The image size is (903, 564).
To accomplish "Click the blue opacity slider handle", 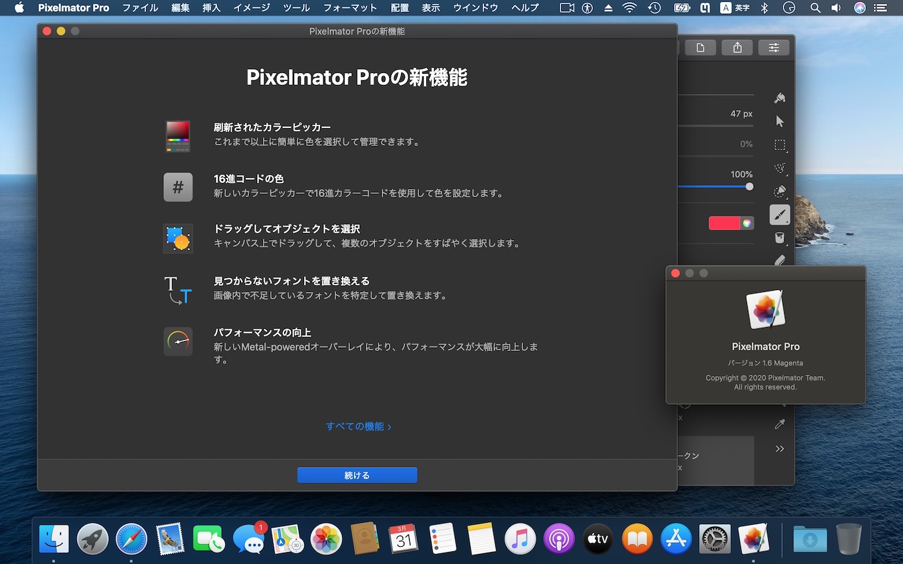I will (750, 186).
